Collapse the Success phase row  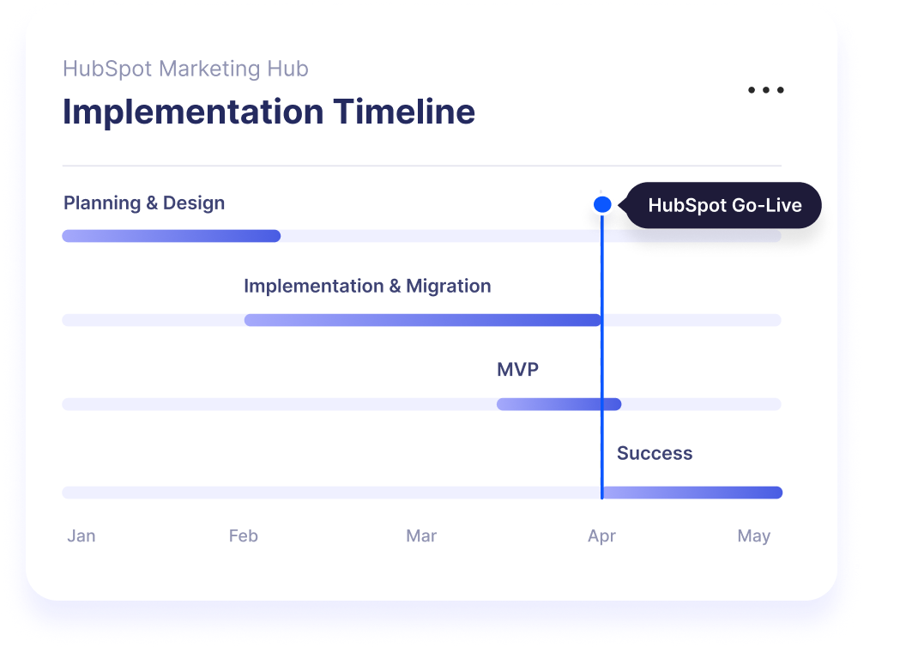pyautogui.click(x=655, y=453)
